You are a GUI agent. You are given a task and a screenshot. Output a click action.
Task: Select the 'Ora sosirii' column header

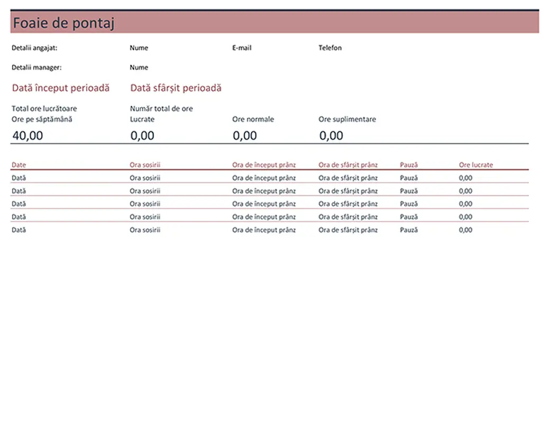click(x=145, y=165)
